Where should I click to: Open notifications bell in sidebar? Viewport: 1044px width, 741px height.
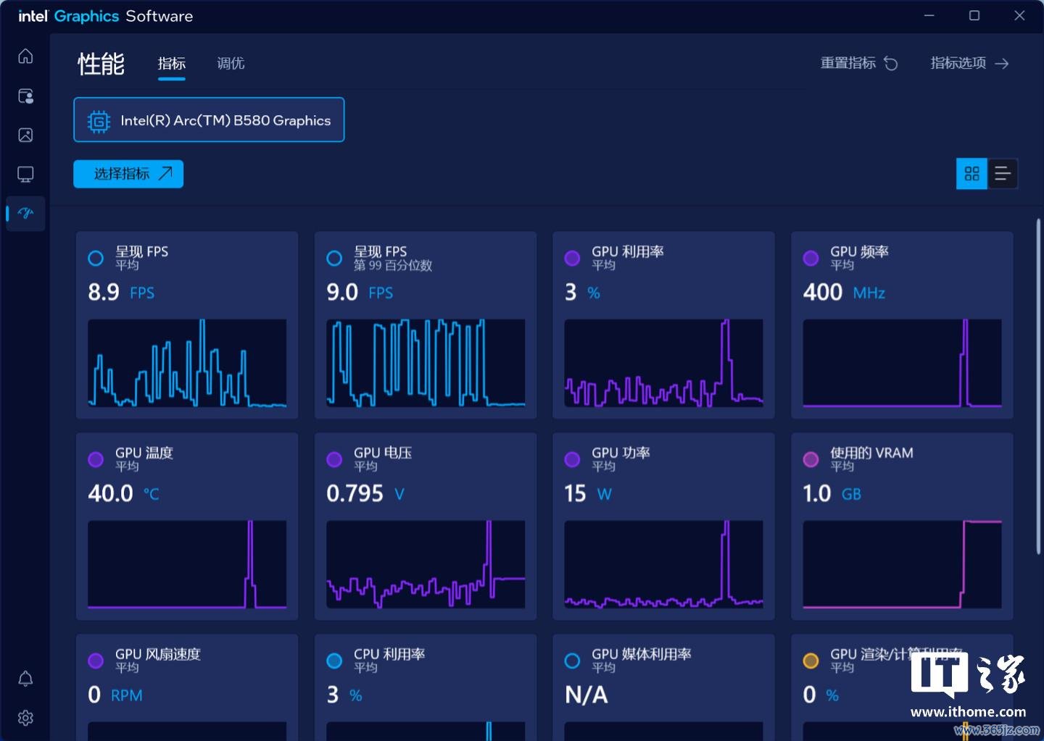coord(25,679)
